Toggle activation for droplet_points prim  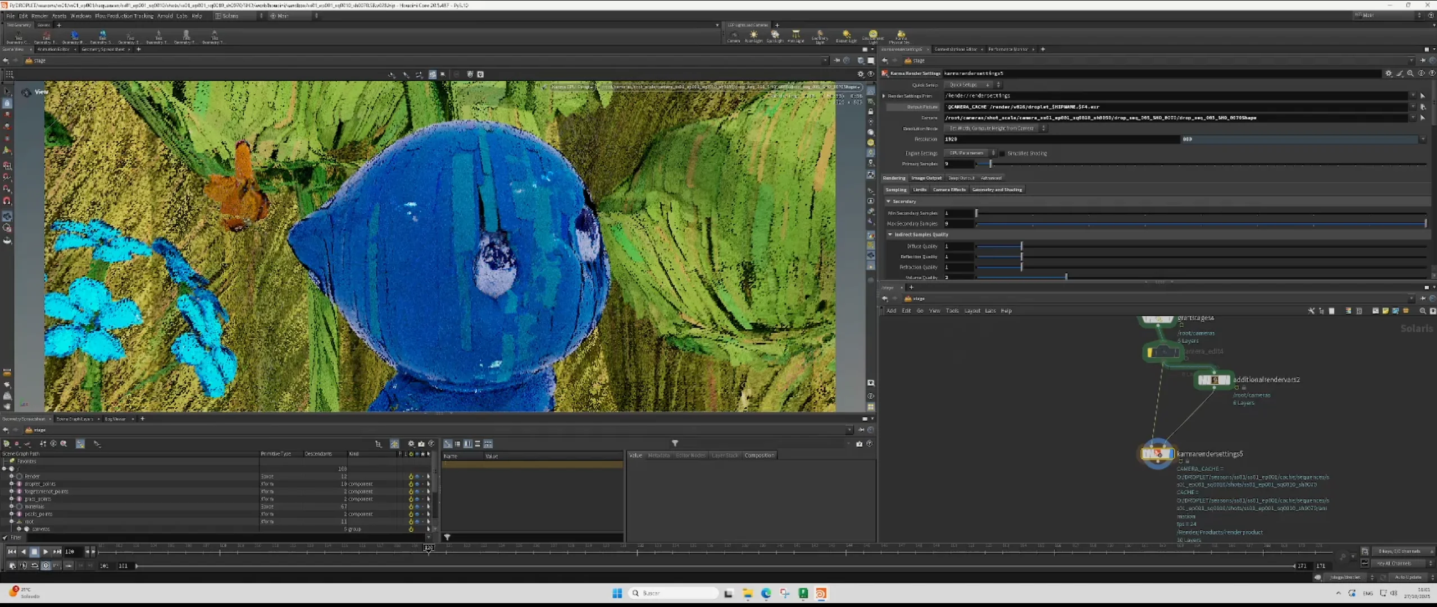tap(411, 484)
